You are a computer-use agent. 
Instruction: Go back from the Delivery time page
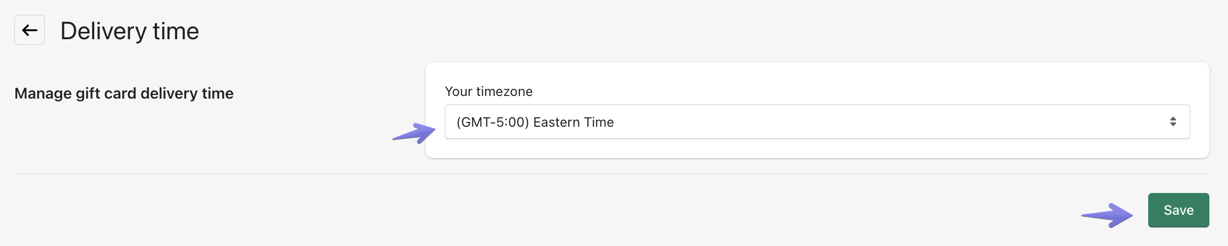coord(29,30)
